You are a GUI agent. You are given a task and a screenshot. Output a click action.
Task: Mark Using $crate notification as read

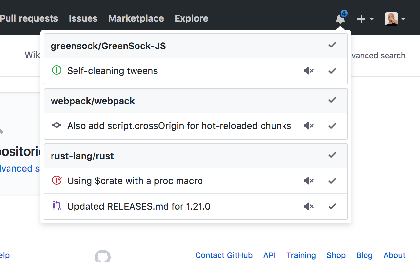click(332, 181)
